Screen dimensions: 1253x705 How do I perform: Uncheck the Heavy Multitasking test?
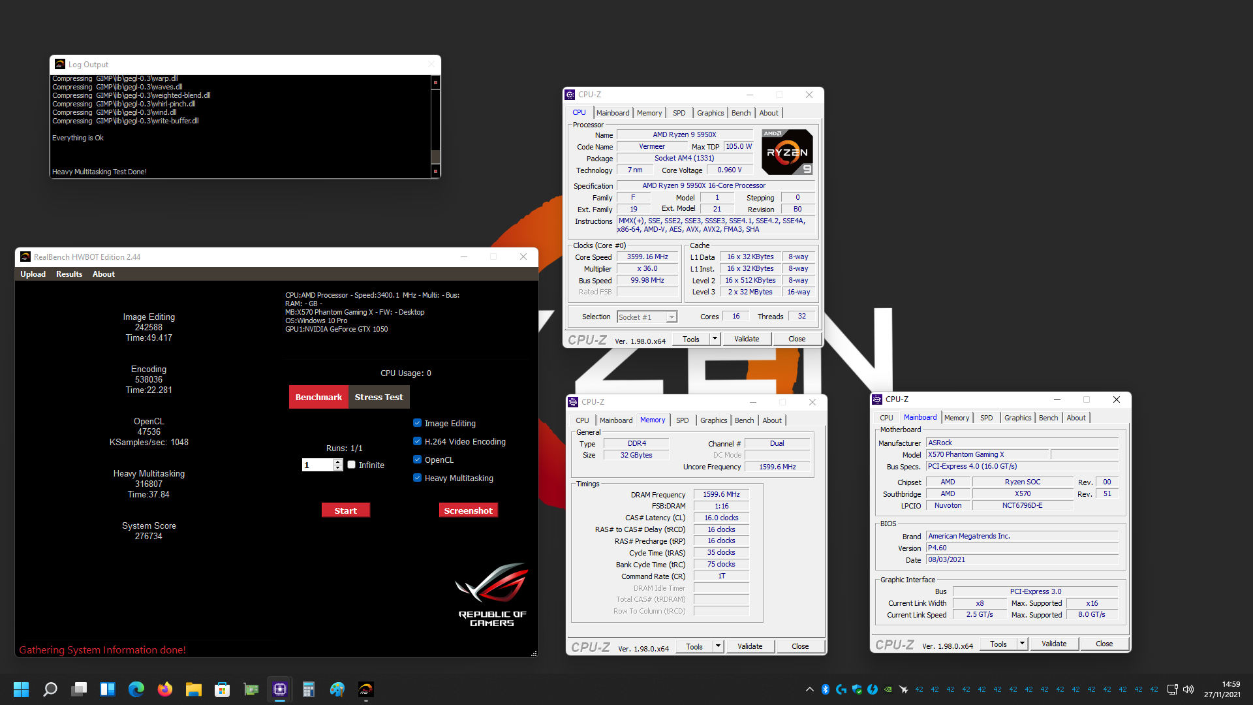coord(418,478)
